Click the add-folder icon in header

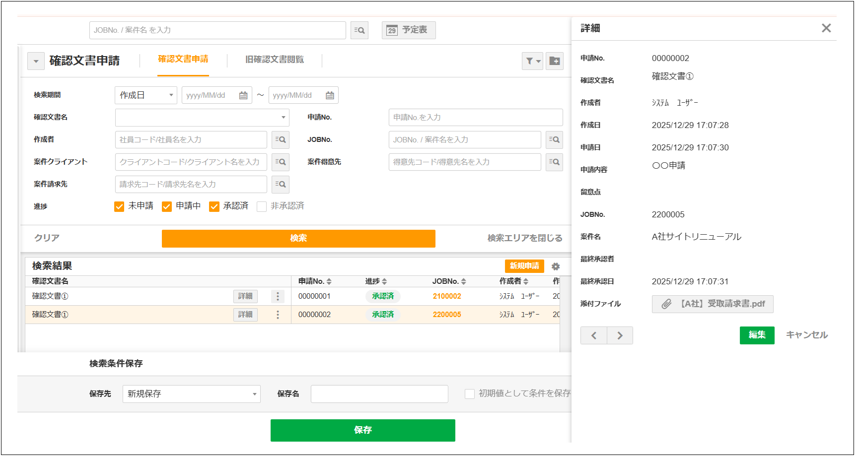pos(555,61)
